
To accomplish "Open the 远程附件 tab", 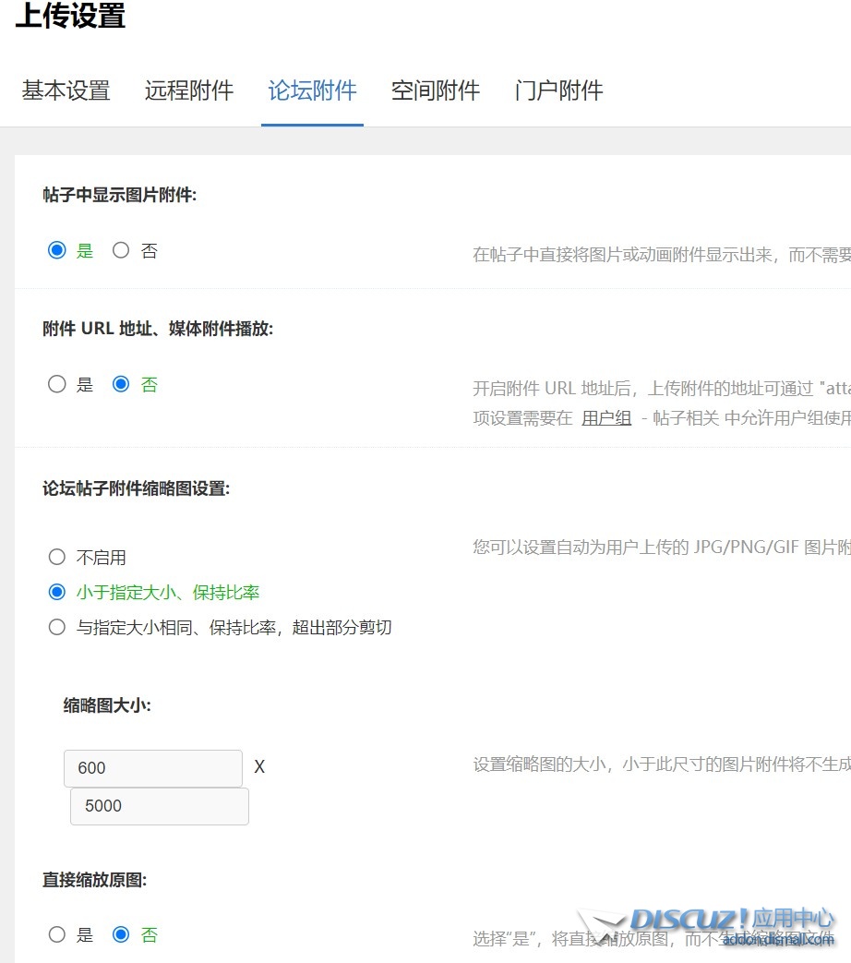I will pyautogui.click(x=189, y=90).
